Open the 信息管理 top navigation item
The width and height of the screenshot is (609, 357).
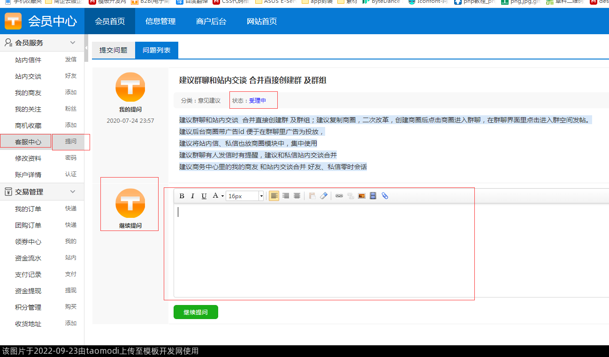[x=160, y=21]
